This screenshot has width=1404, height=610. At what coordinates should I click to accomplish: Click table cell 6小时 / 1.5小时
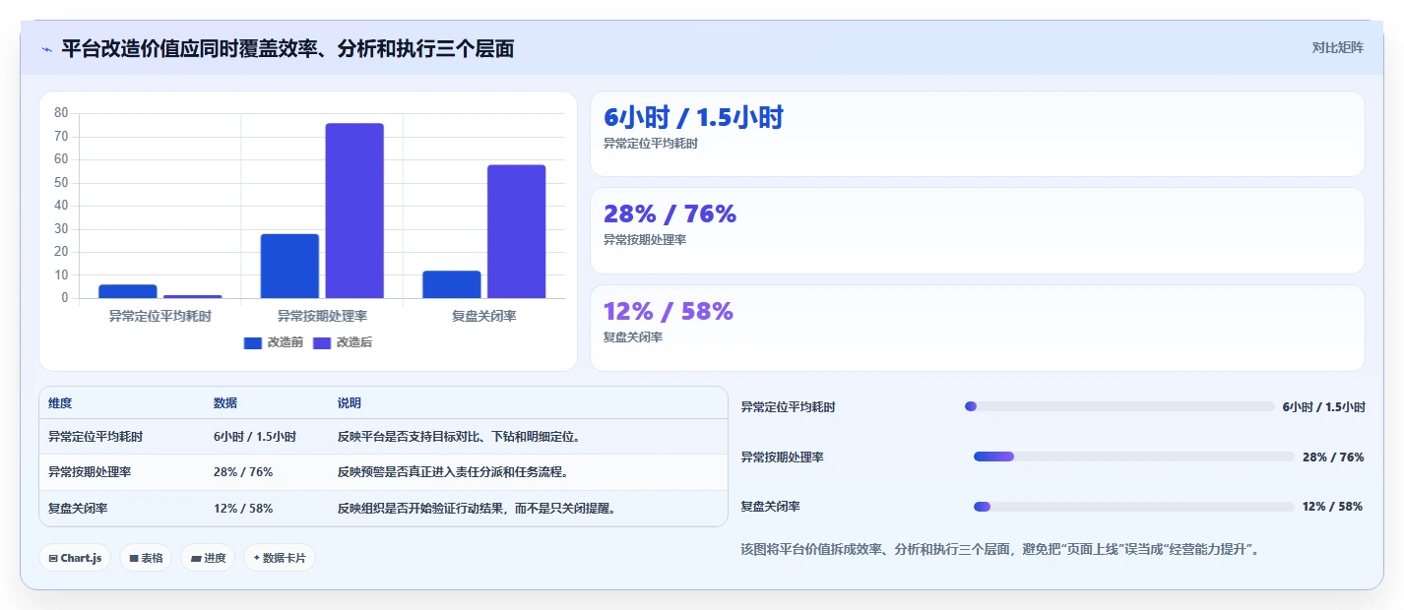(x=255, y=437)
